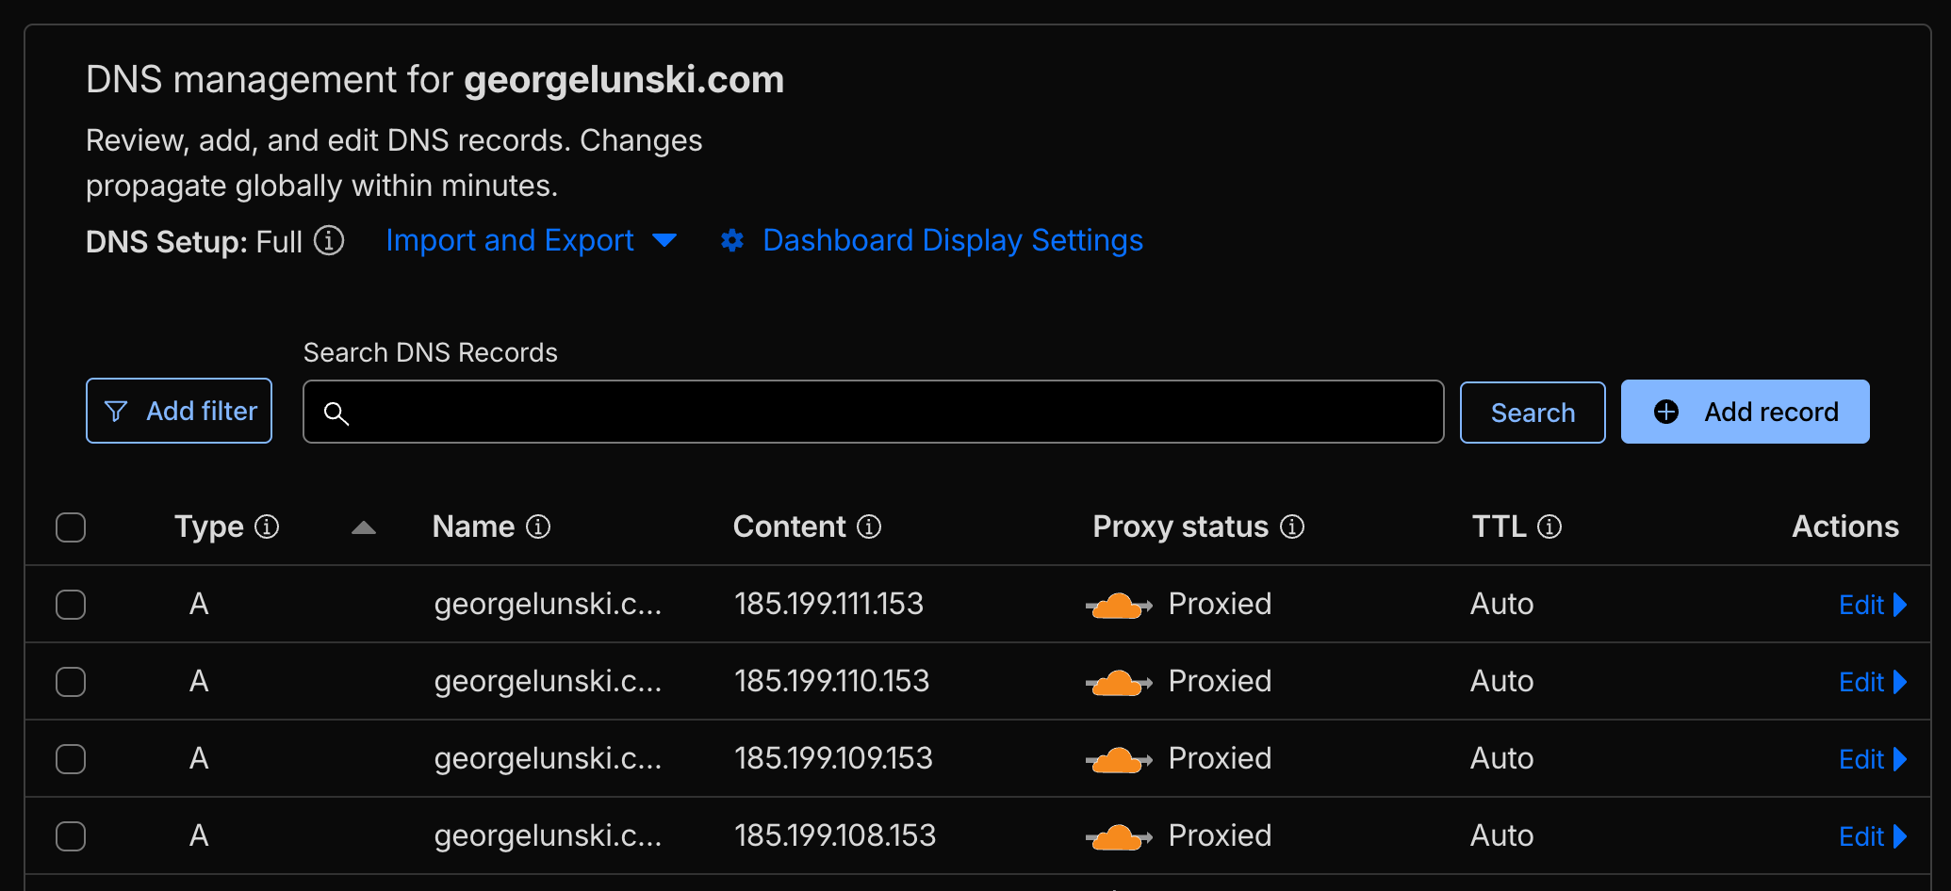The image size is (1951, 891).
Task: Expand Edit for the 185.199.110.153 record
Action: (x=1872, y=682)
